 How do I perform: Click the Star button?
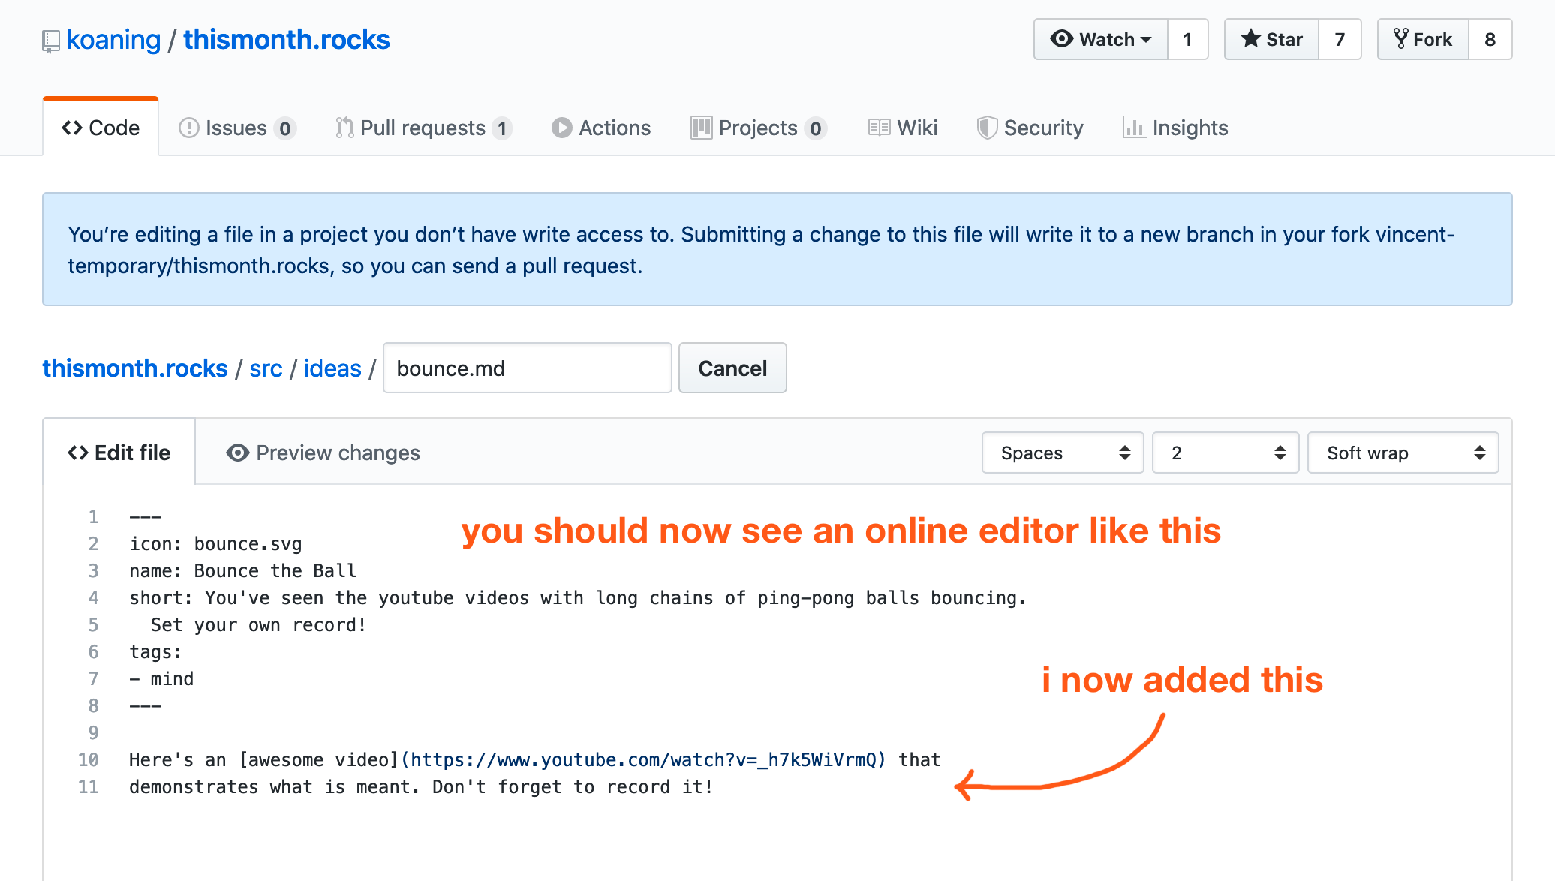tap(1271, 39)
